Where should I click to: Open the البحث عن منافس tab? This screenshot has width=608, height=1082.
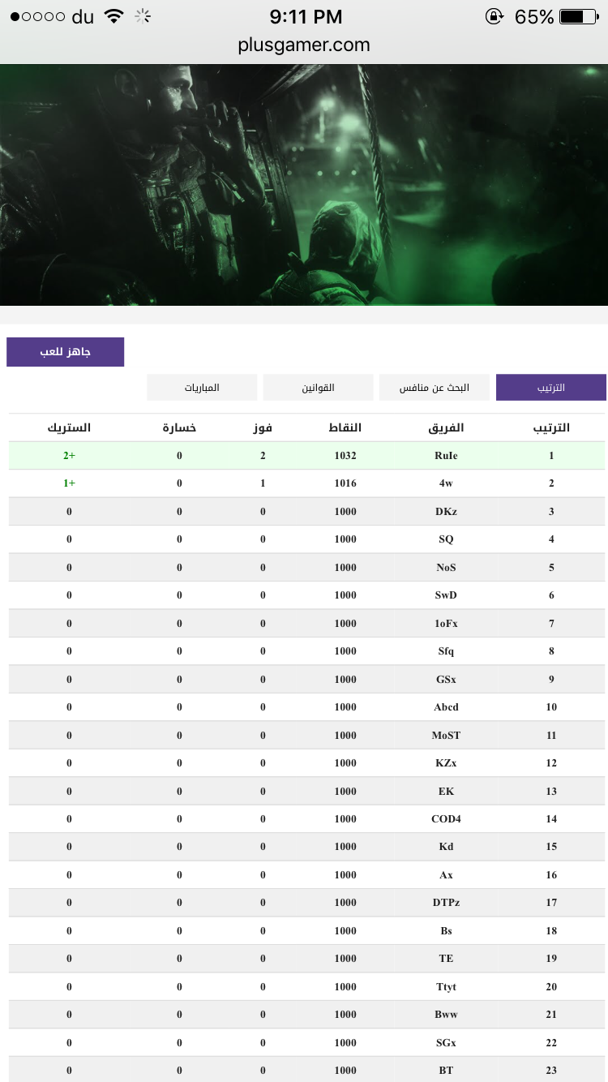435,388
